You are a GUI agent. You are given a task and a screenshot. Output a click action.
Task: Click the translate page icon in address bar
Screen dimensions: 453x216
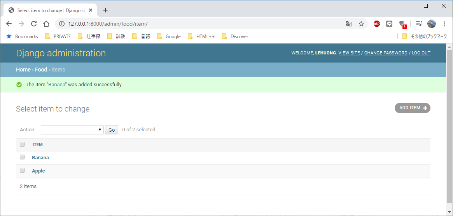click(x=349, y=24)
